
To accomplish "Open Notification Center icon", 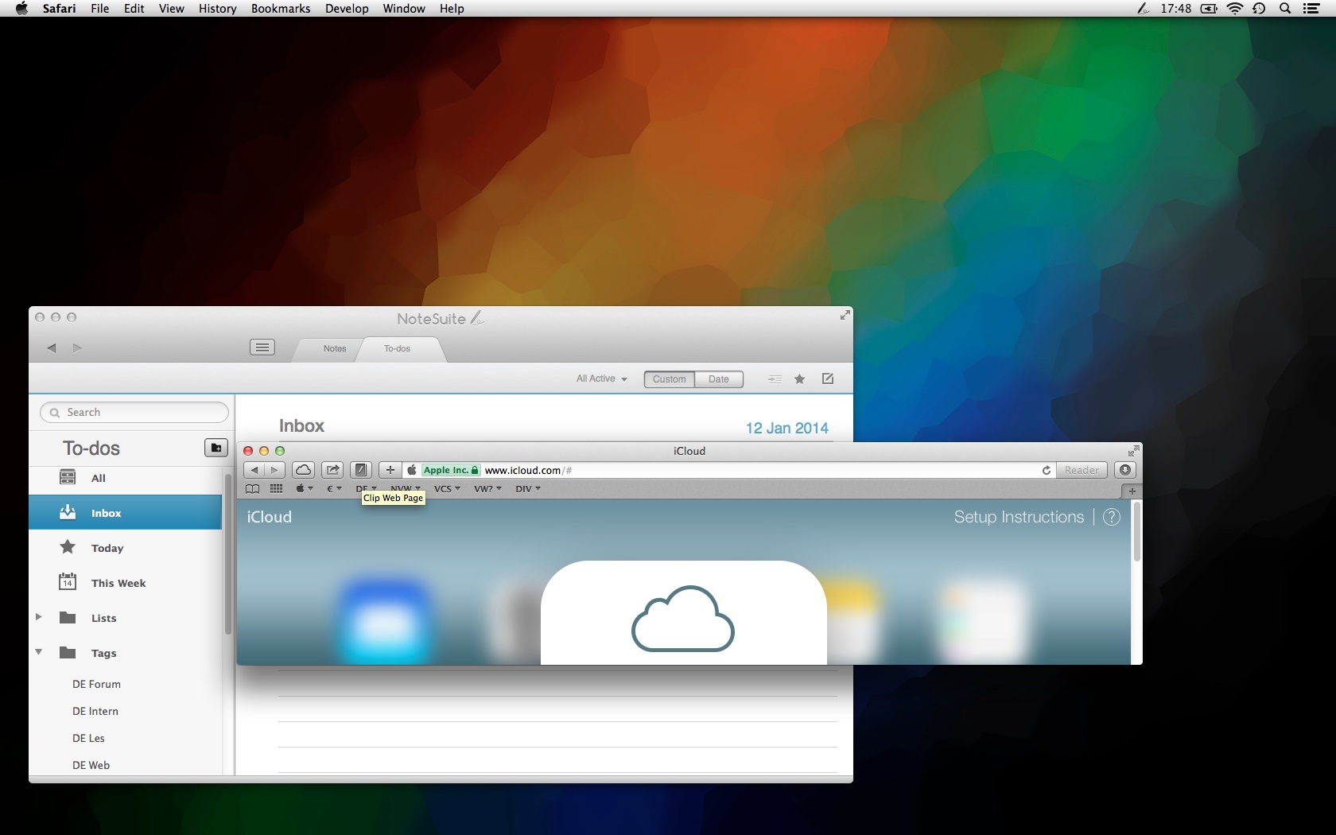I will pos(1311,8).
